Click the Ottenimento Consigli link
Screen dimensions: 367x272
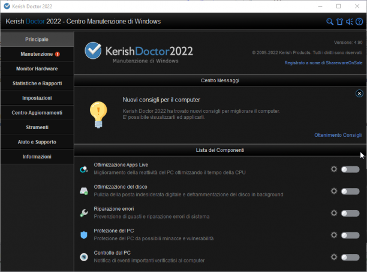click(x=338, y=135)
